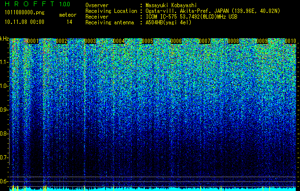Click the 1.0 frequency axis label
This screenshot has height=191, width=300.
(4, 86)
